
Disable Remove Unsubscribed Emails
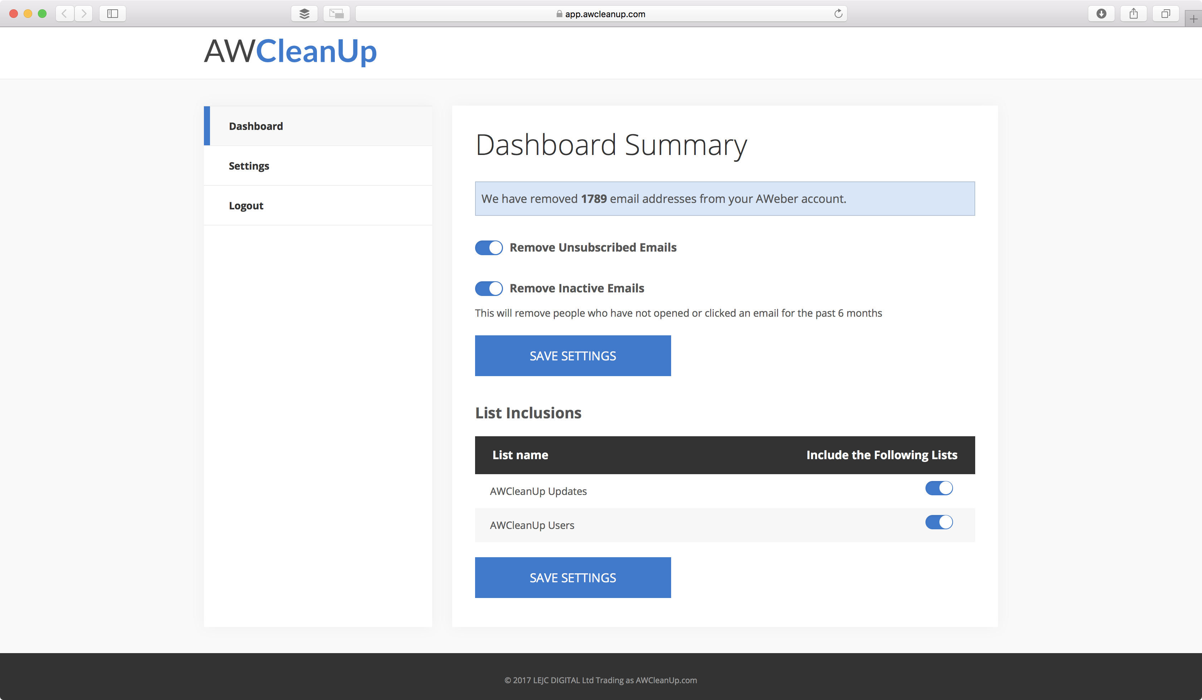point(488,248)
